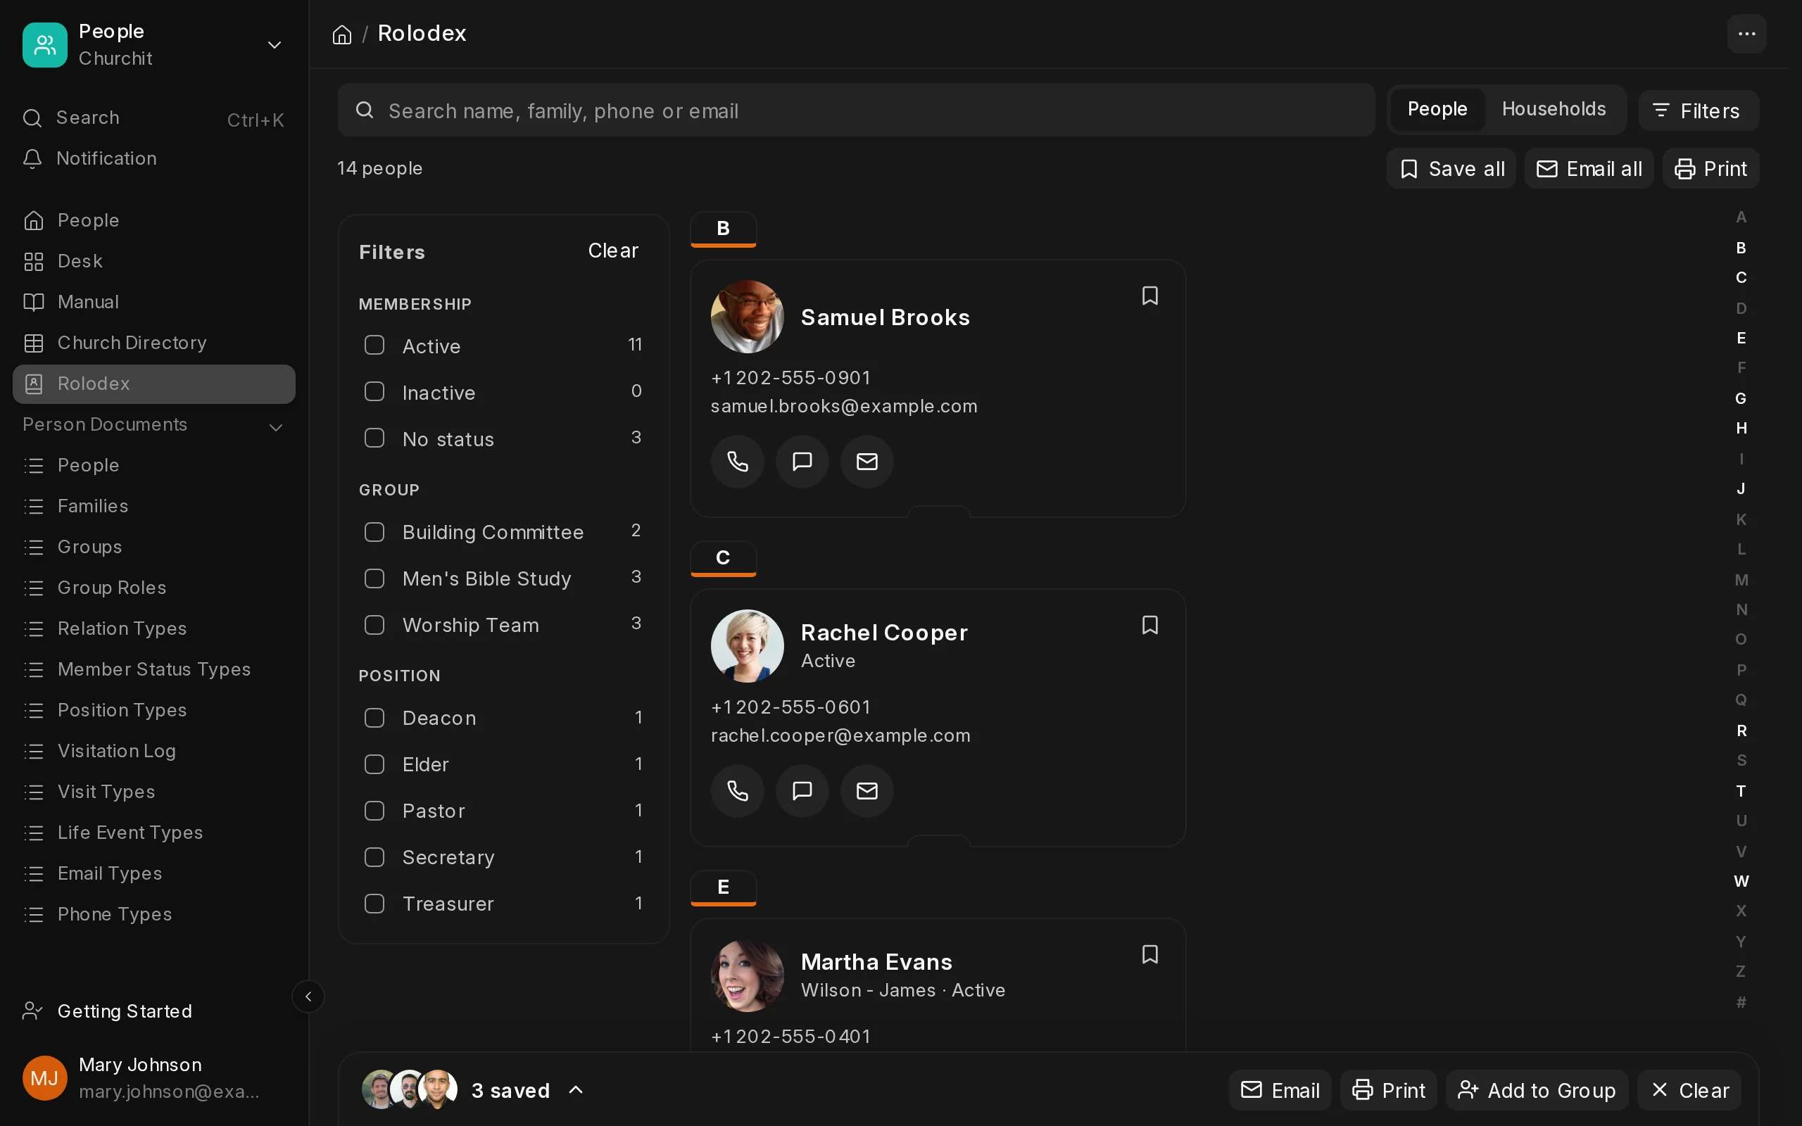Clear the saved selection in the bottom bar
This screenshot has height=1126, width=1802.
(1689, 1090)
